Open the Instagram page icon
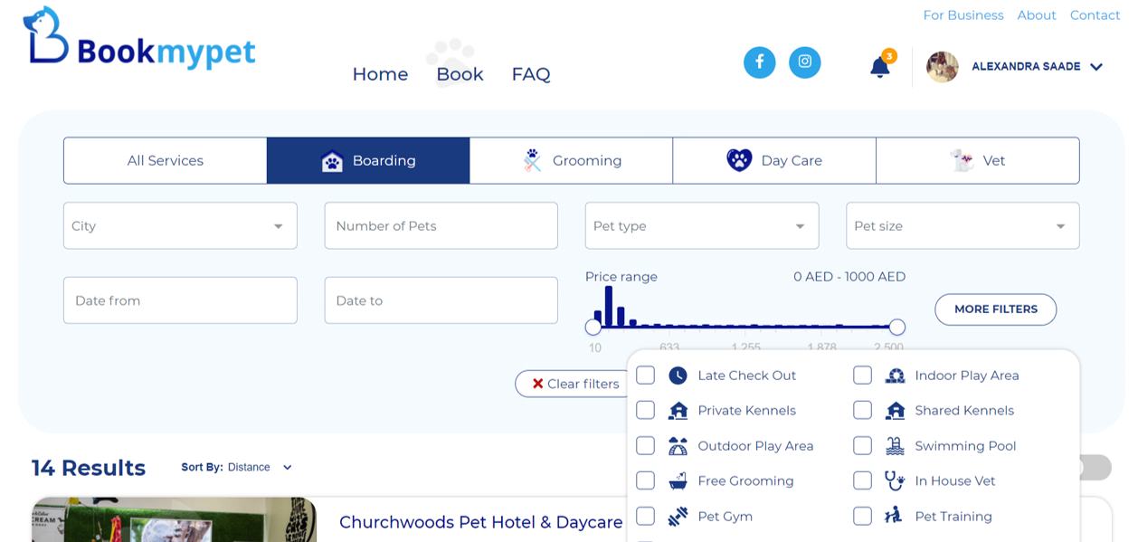1138x542 pixels. (805, 62)
